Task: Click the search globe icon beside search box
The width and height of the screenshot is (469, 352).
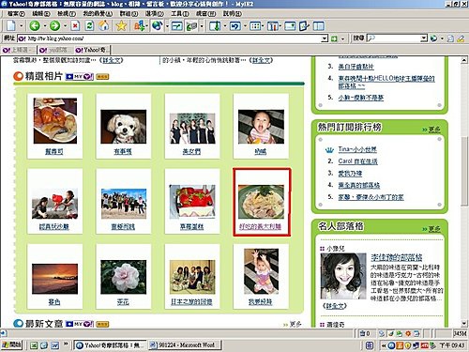Action: coord(433,38)
